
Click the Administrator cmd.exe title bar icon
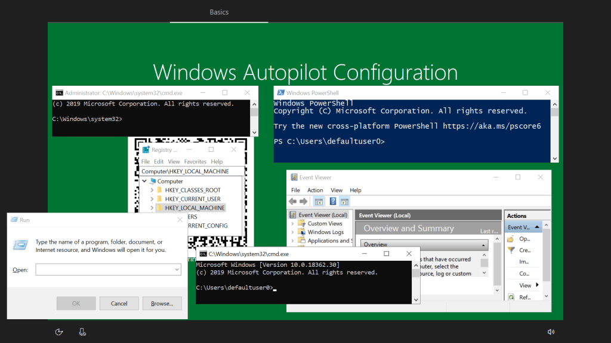(x=59, y=93)
